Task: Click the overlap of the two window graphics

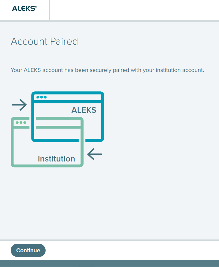Action: [x=57, y=129]
